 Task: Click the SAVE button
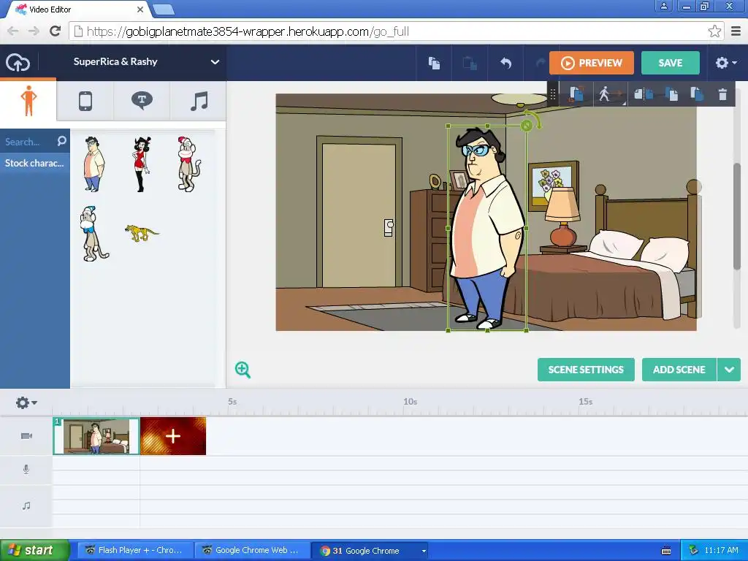(671, 63)
